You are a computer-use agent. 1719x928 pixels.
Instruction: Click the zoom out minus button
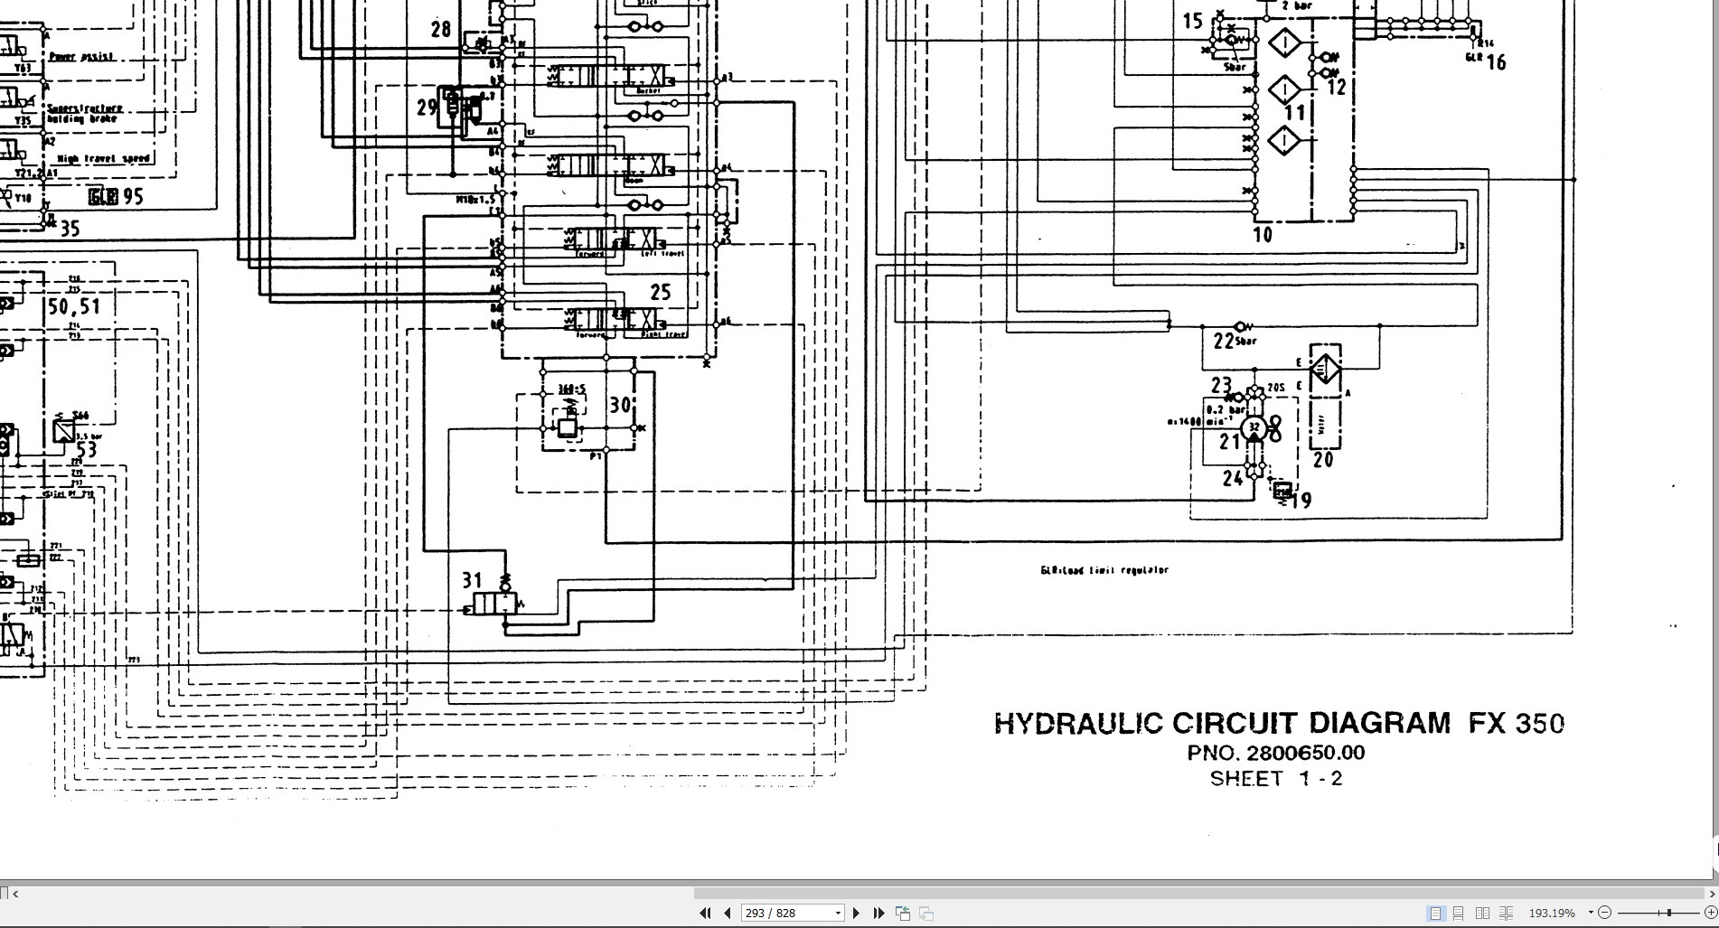1605,913
